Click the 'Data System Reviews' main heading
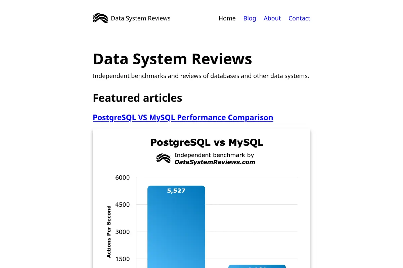The height and width of the screenshot is (268, 403). coord(172,59)
